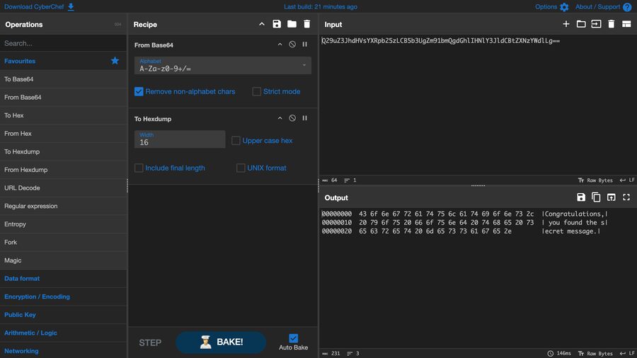Enable Strict mode checkbox
The width and height of the screenshot is (637, 358).
[x=257, y=91]
